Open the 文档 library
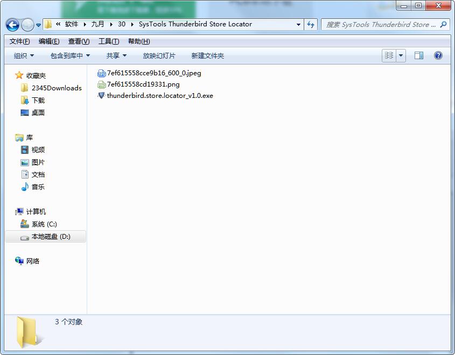Viewport: 455px width, 355px height. [38, 175]
